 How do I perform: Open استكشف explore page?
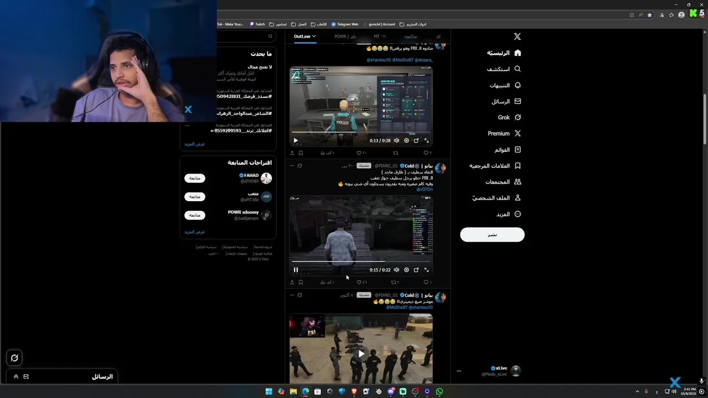pyautogui.click(x=504, y=69)
